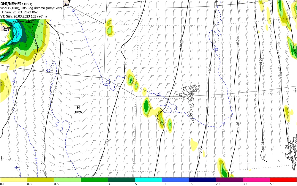
Task: Select the dark green 3 mm legend swatch
Action: (x=121, y=180)
